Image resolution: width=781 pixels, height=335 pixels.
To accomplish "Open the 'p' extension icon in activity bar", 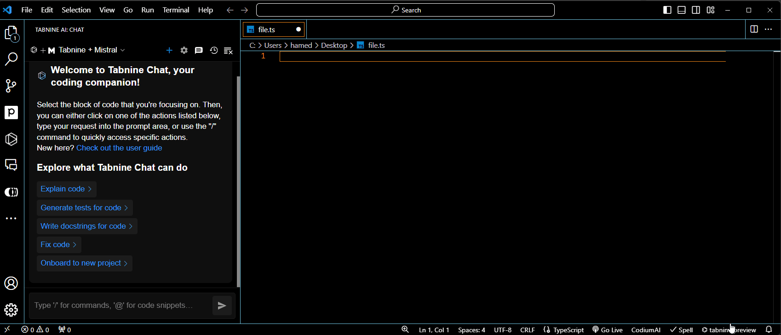I will [11, 112].
